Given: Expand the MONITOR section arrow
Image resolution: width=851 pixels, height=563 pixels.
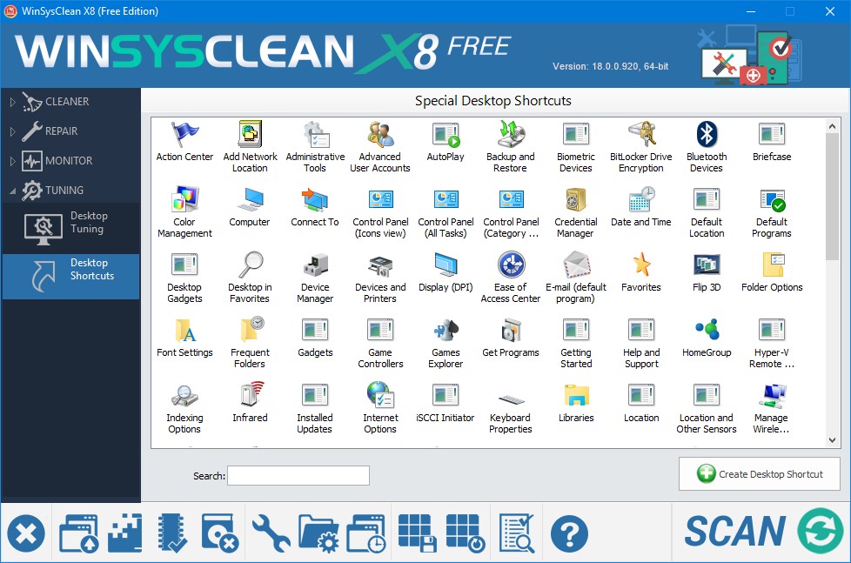Looking at the screenshot, I should tap(13, 161).
